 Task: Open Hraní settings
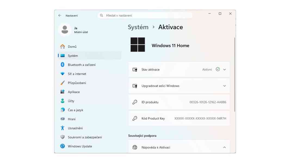tap(90, 119)
